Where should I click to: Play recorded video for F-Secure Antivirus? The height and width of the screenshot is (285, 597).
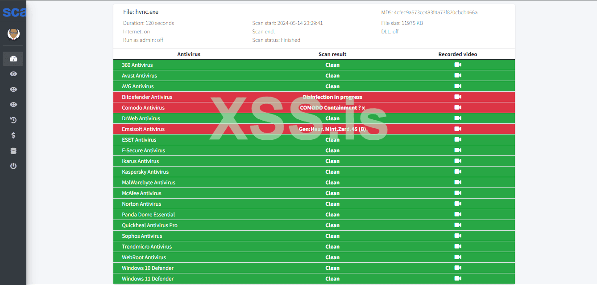click(x=458, y=150)
